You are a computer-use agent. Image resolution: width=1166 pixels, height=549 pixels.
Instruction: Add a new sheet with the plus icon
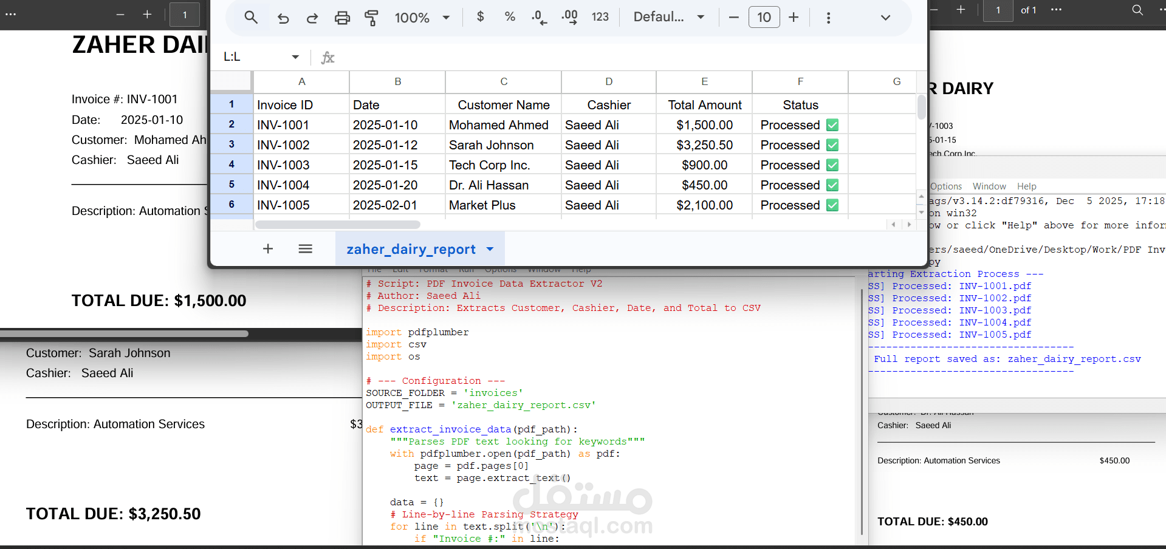tap(268, 248)
